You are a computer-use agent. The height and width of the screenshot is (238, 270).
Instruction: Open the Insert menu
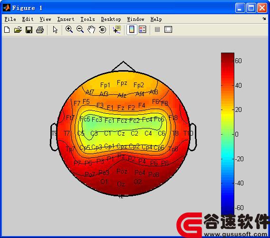66,19
